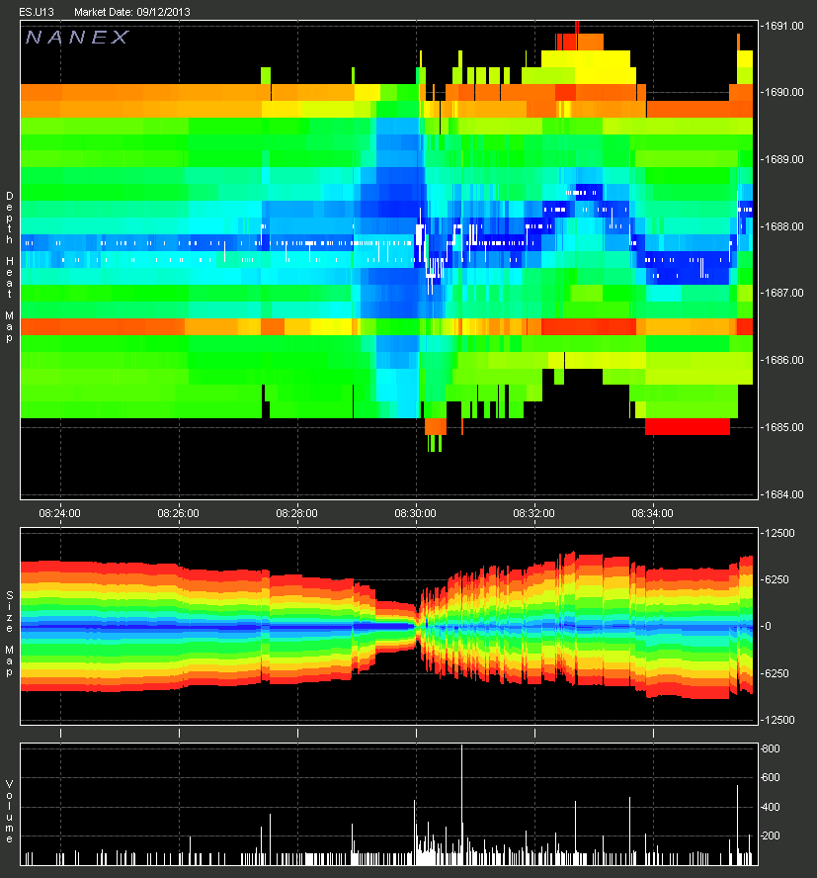Click the 08:24:00 time axis label

pyautogui.click(x=60, y=513)
